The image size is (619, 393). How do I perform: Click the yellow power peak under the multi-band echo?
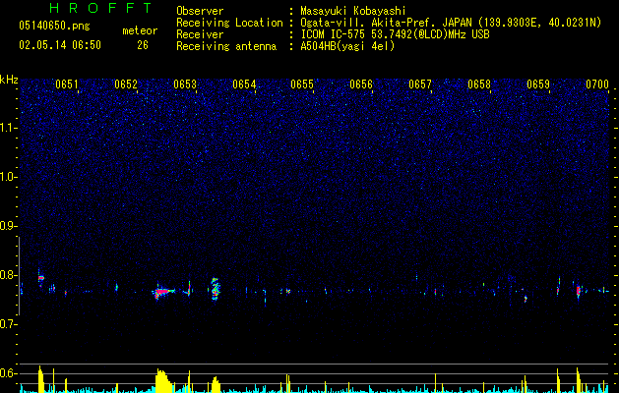[x=216, y=384]
